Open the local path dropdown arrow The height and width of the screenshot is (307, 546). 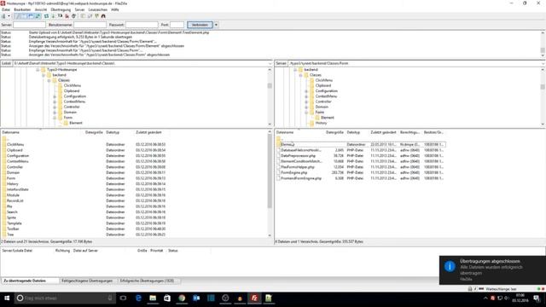point(270,63)
